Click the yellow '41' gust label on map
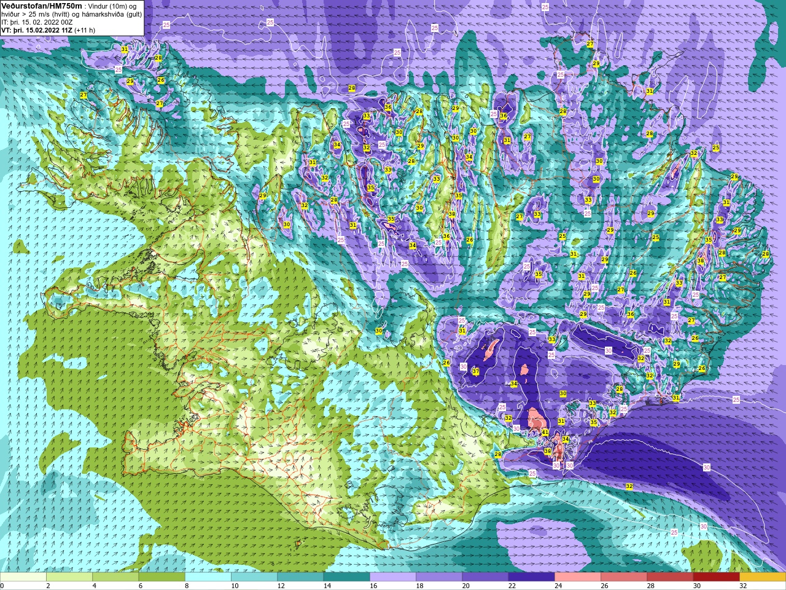The image size is (786, 590). 545,433
